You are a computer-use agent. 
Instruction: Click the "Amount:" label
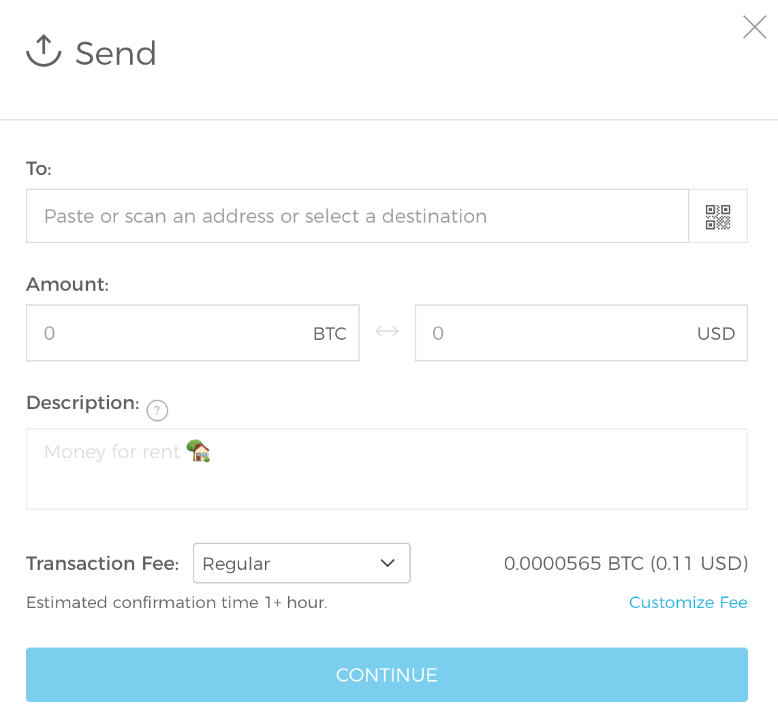point(67,285)
